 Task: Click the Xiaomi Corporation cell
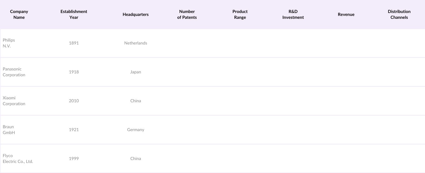point(14,101)
